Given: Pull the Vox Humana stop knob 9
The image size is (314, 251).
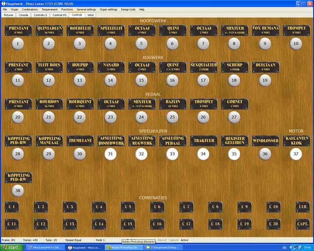Looking at the screenshot, I should coord(265,44).
